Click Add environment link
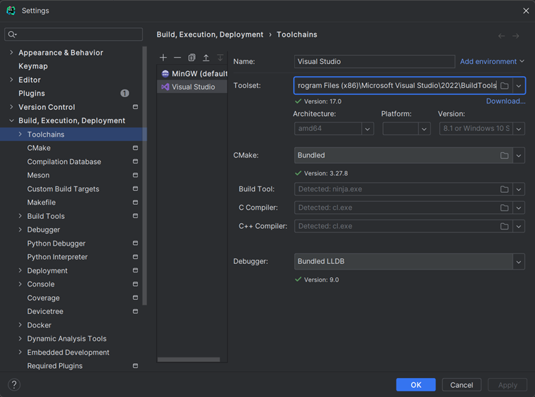The height and width of the screenshot is (397, 535). click(492, 61)
